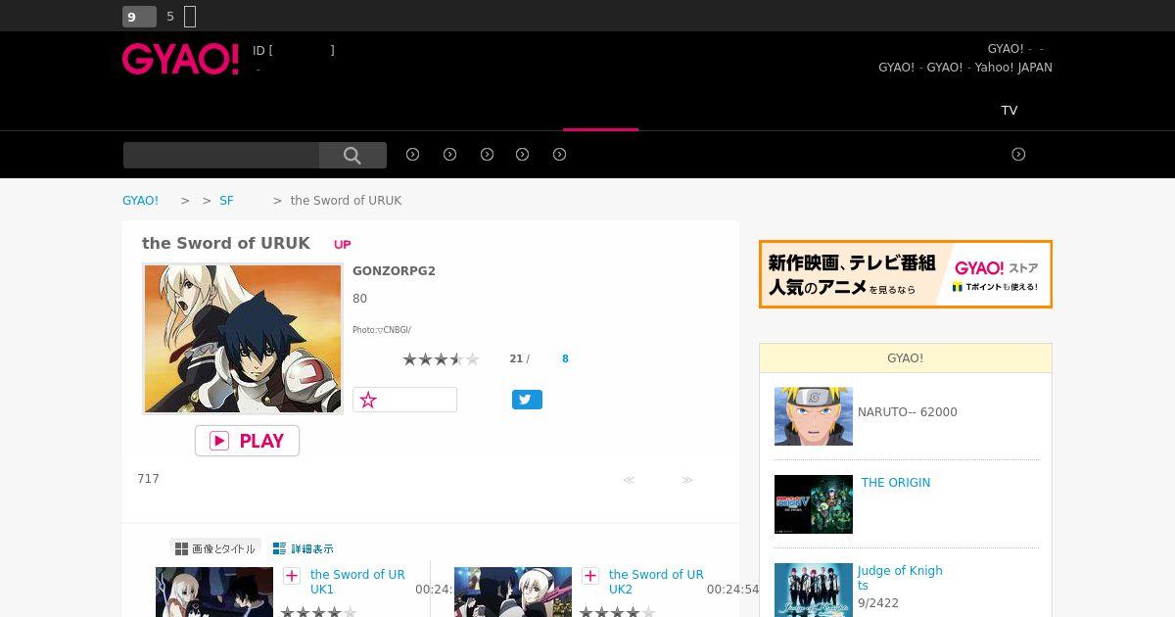Viewport: 1175px width, 617px height.
Task: Go to next with the » arrow
Action: 687,480
